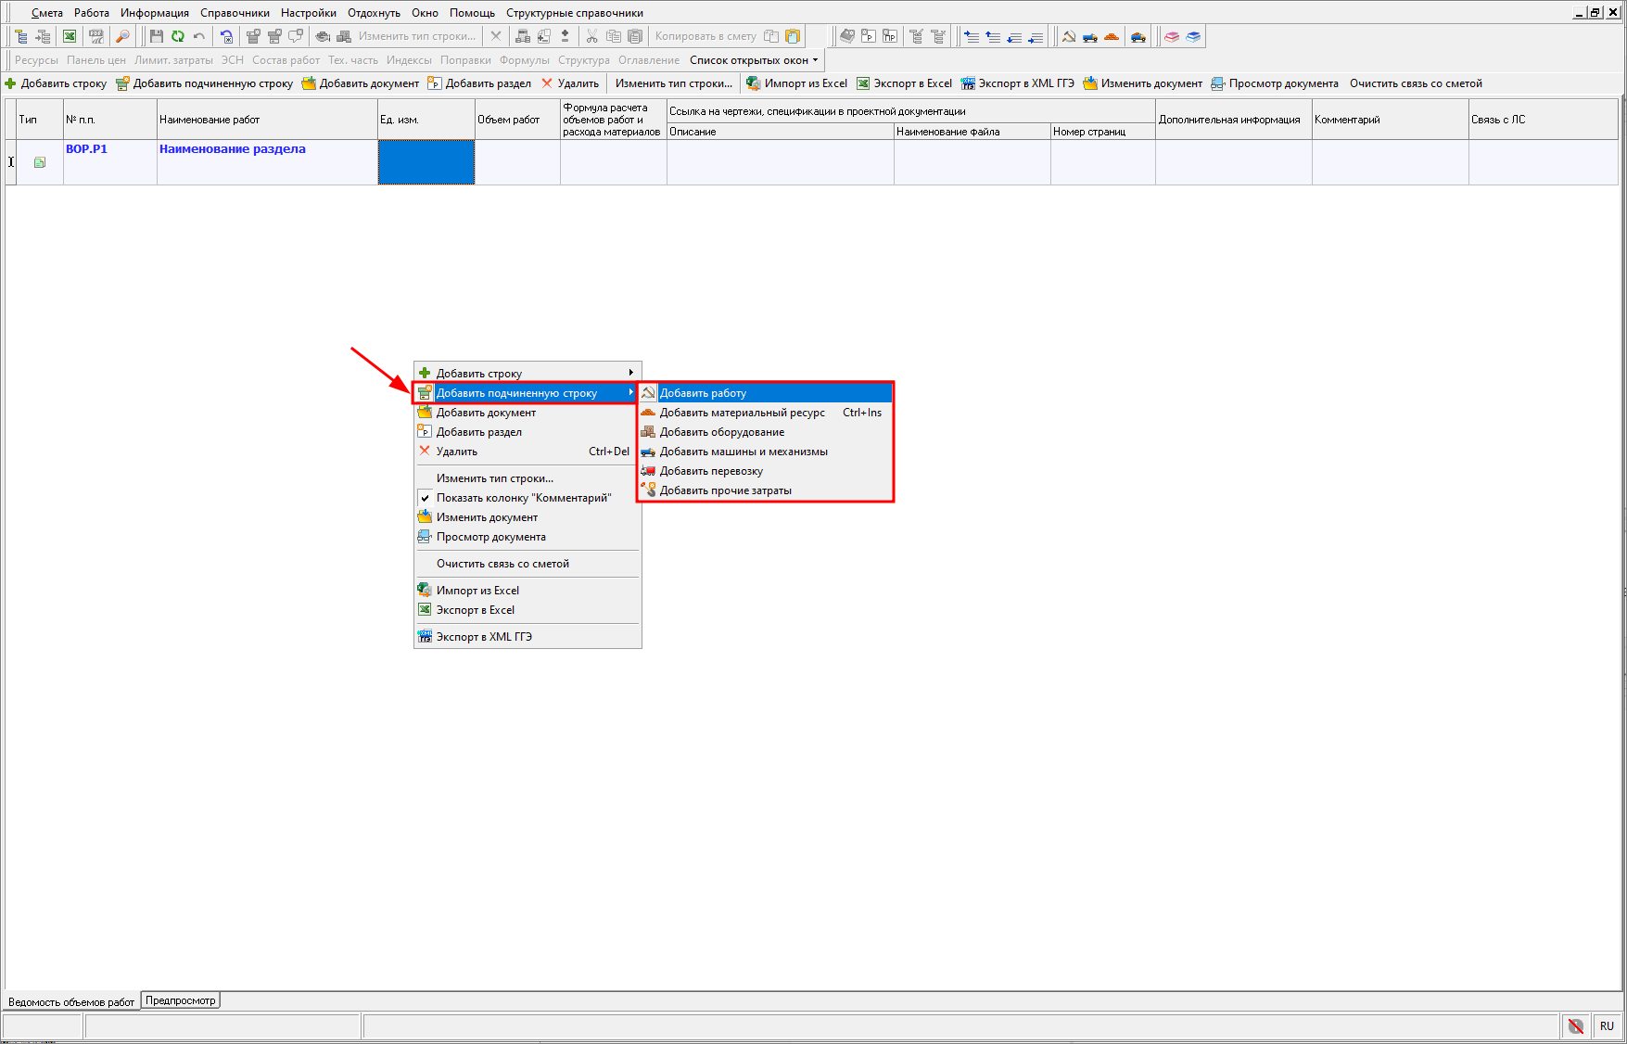Click the orange bricks materials icon
Screen dimensions: 1627x1044
click(x=1112, y=36)
